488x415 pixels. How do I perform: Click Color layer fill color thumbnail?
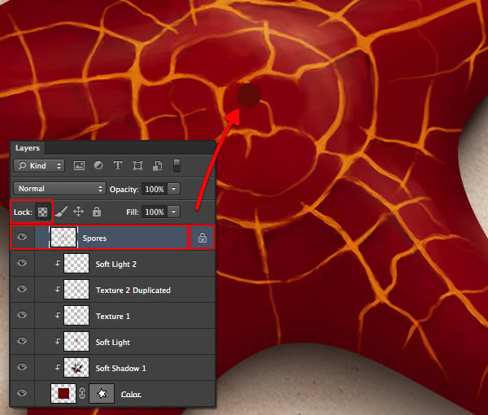point(63,394)
